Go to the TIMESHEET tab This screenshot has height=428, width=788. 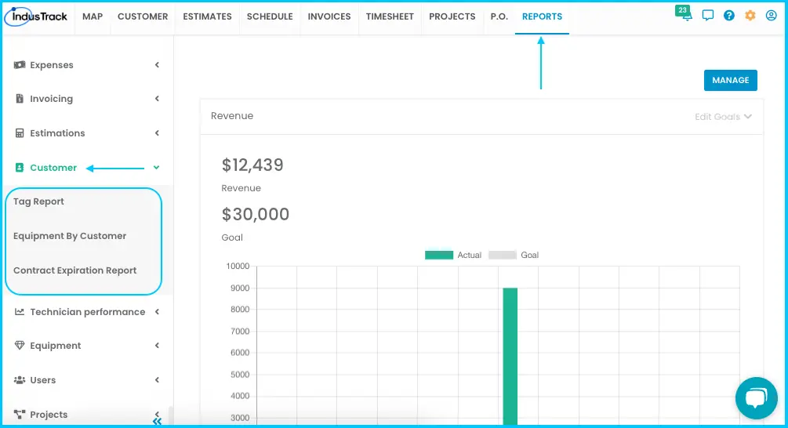390,16
